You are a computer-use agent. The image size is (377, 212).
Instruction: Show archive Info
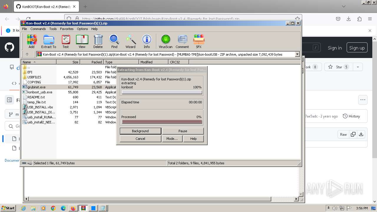147,41
